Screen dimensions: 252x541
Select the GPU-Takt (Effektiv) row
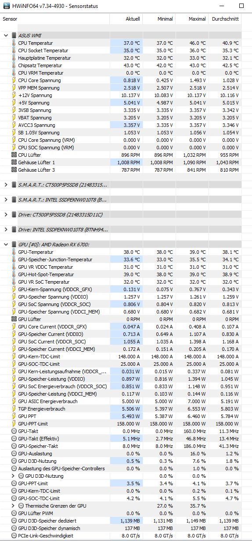[x=121, y=439]
